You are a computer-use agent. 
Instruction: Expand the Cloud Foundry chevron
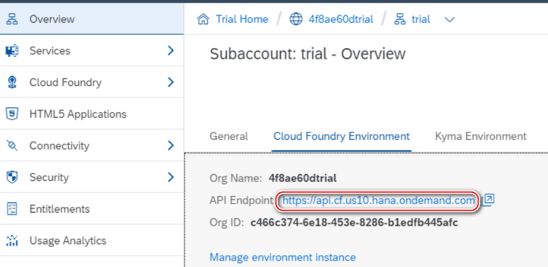pos(171,82)
